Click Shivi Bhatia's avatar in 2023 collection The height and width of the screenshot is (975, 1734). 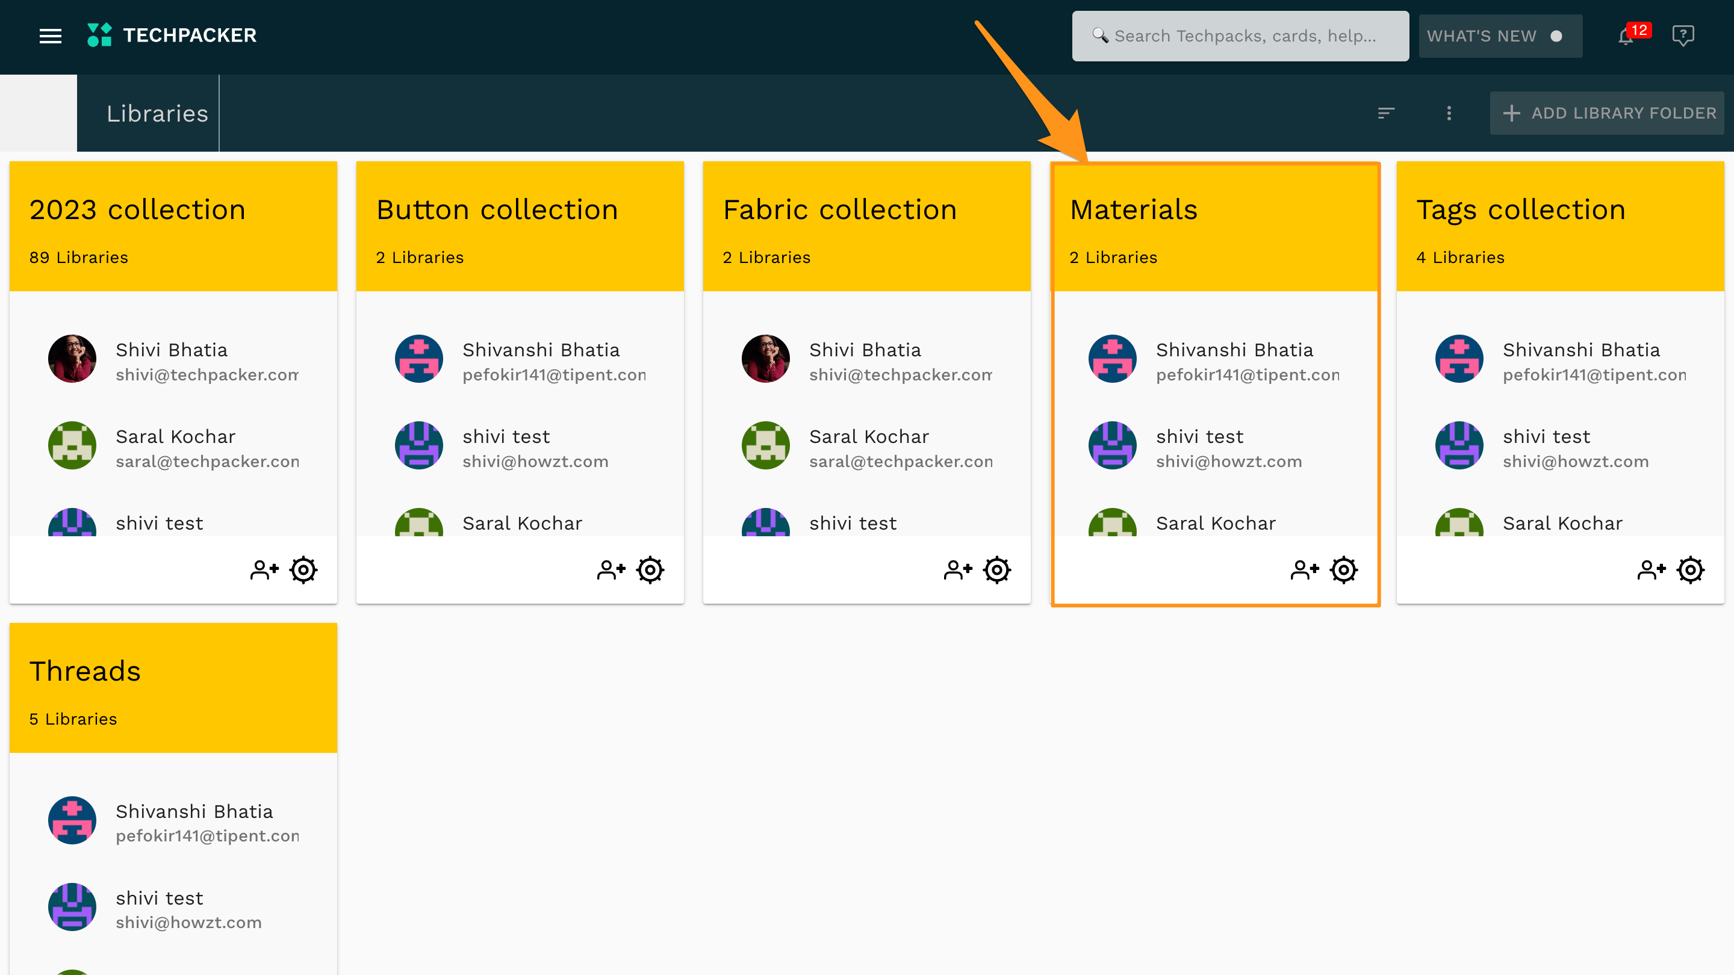click(x=72, y=359)
